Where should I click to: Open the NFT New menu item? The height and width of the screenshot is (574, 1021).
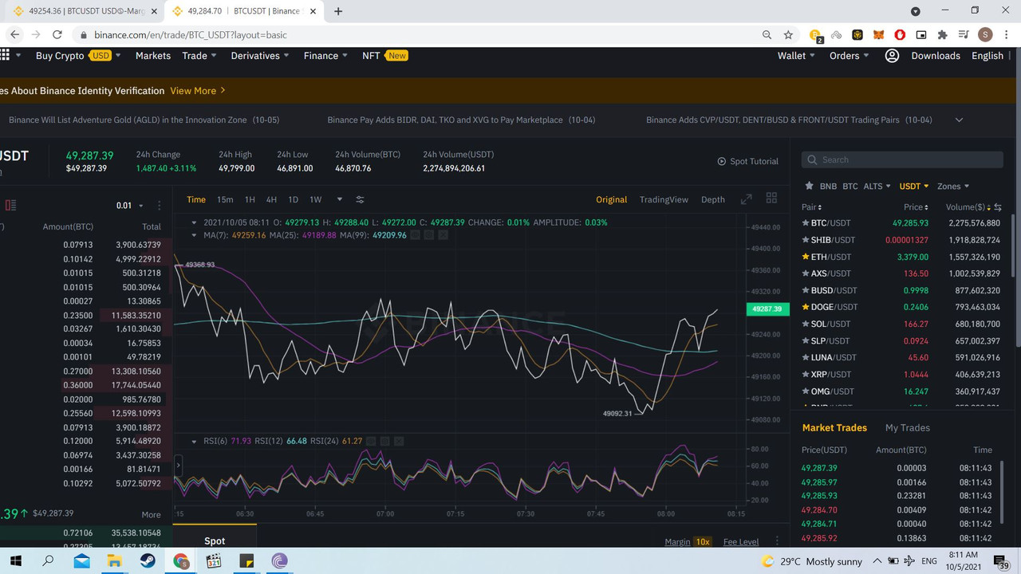coord(384,56)
